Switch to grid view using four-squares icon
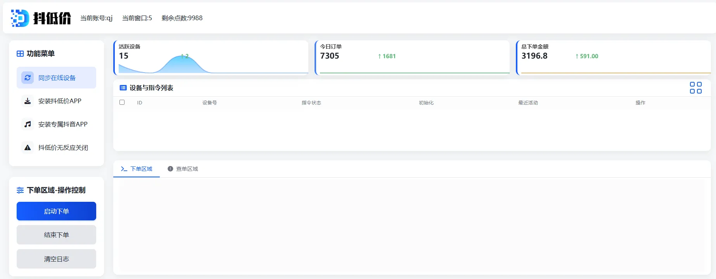 [x=695, y=88]
